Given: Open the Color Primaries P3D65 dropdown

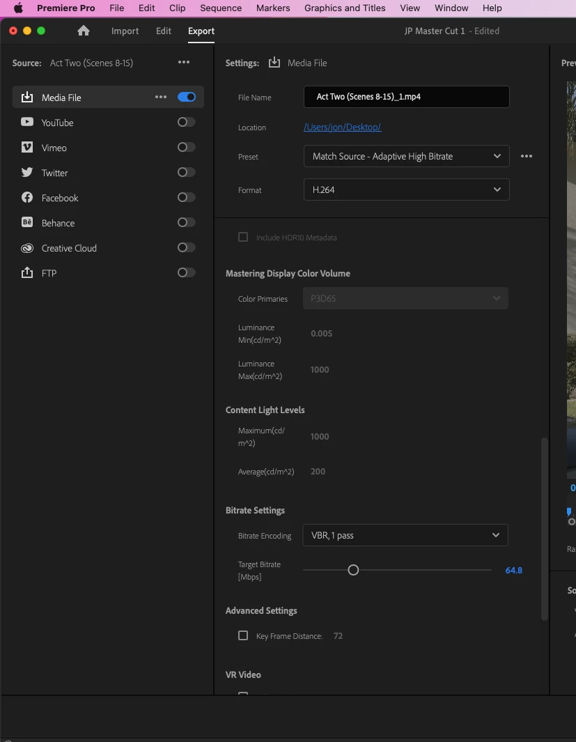Looking at the screenshot, I should (x=405, y=299).
